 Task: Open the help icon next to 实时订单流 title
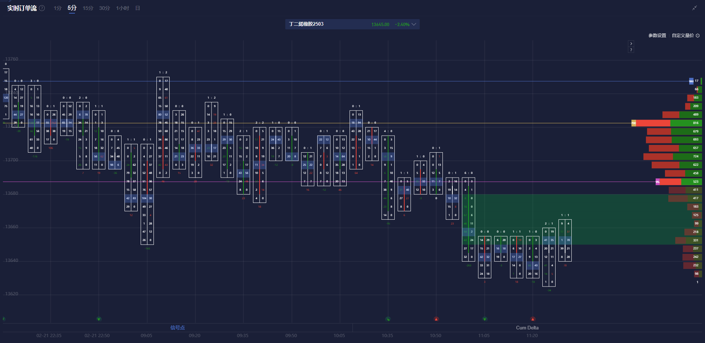pyautogui.click(x=41, y=8)
